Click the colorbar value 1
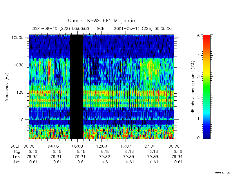Screen dimensions: 232x174 198,118
